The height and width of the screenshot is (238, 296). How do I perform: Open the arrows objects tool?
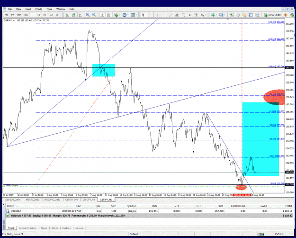click(x=202, y=15)
